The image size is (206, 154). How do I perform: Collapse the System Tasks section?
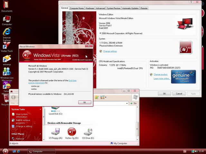tap(40, 109)
